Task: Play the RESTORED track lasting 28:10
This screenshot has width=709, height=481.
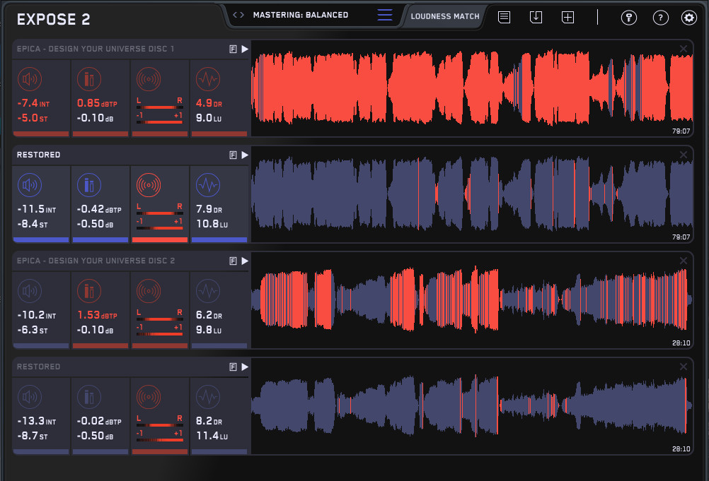Action: (245, 367)
